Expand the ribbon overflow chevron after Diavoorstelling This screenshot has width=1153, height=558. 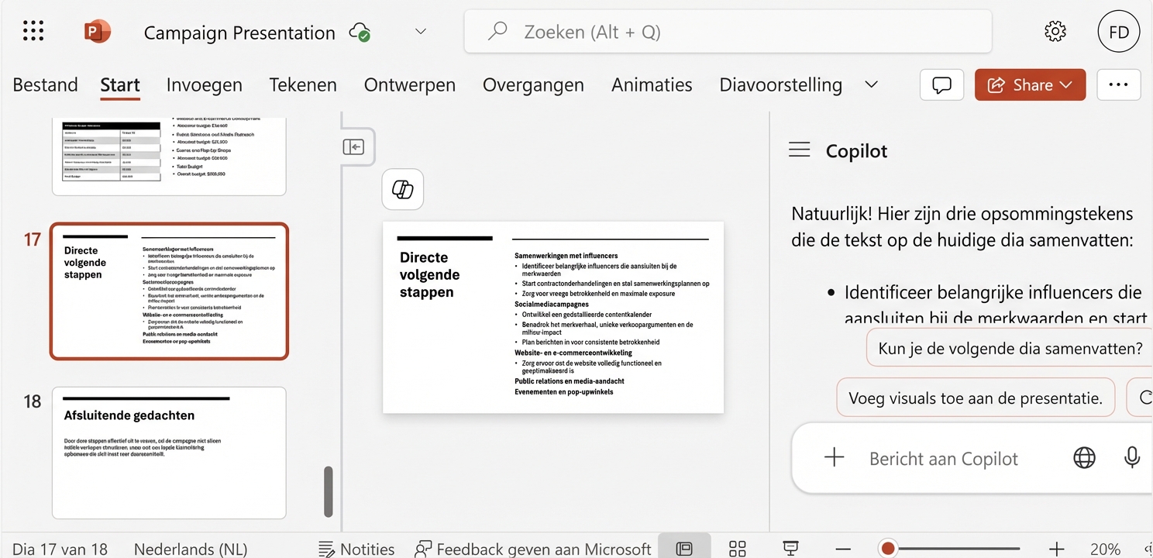click(x=871, y=85)
